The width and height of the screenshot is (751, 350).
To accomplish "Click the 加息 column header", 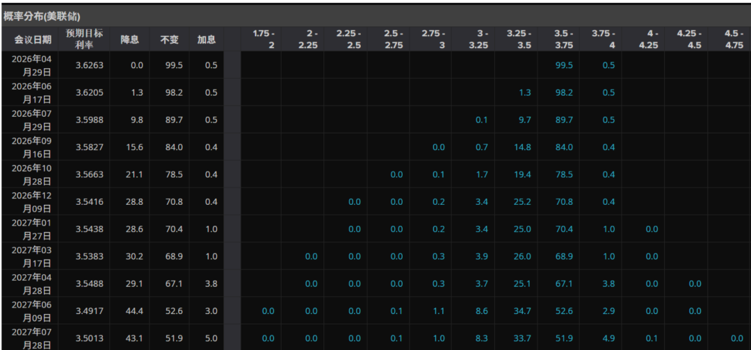I will tap(207, 40).
